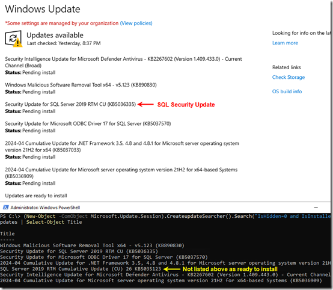Click the Updates available refresh warning icon
333x290 pixels.
point(13,39)
